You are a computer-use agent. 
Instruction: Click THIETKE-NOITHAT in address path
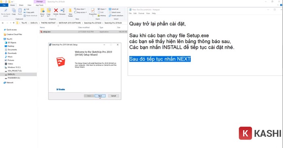[48, 23]
